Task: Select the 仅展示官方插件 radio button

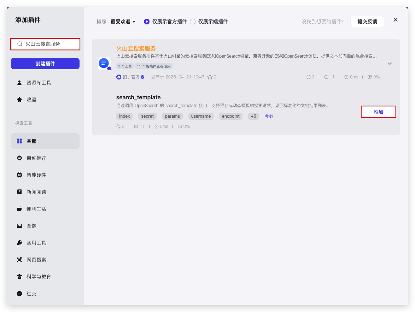Action: click(x=147, y=22)
